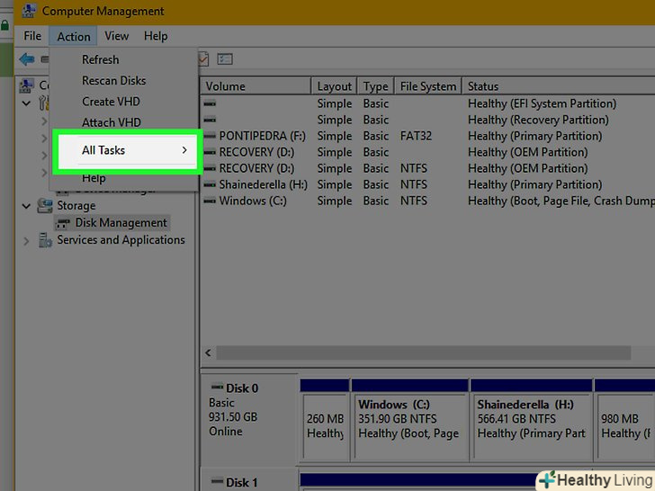Viewport: 655px width, 491px height.
Task: Select Services and Applications
Action: 121,240
